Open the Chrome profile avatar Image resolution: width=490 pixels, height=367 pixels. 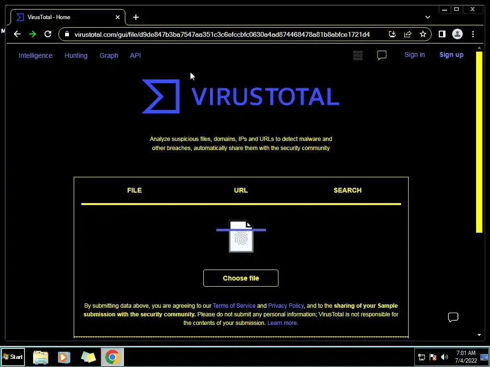click(x=457, y=34)
